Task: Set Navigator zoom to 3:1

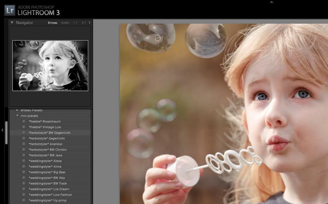Action: tap(84, 23)
